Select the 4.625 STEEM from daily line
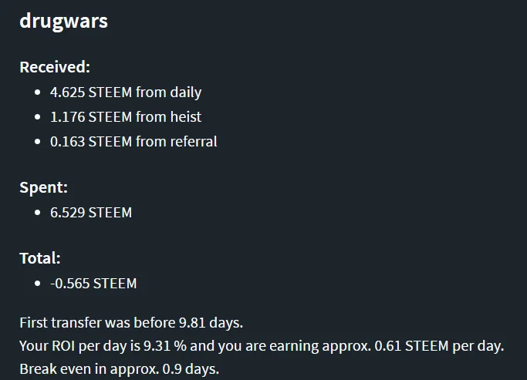The image size is (527, 380). (126, 92)
